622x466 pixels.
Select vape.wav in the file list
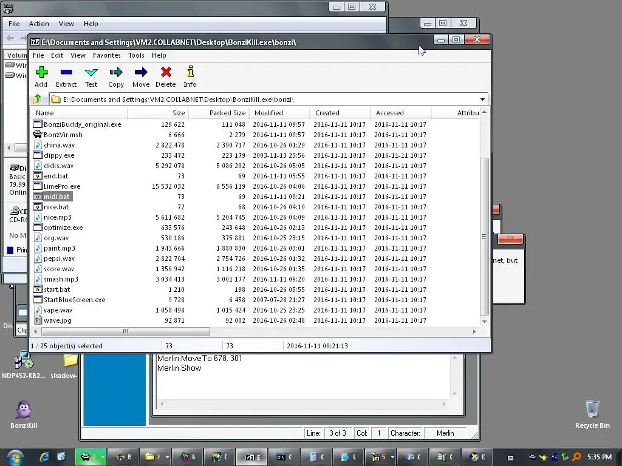58,310
